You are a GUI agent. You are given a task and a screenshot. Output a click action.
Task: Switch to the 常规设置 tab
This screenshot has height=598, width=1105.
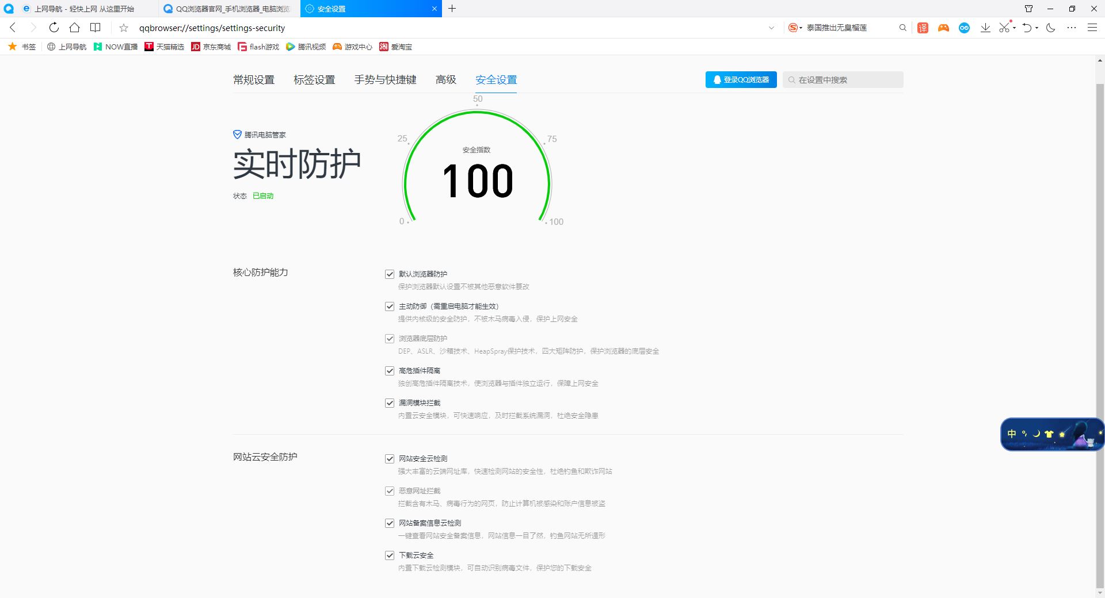[x=253, y=80]
